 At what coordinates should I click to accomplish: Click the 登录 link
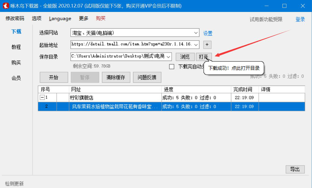tap(300, 19)
